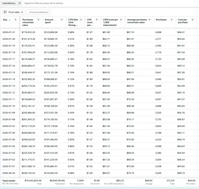
Task: Select the 2026-07-09 day row
Action: (99, 113)
